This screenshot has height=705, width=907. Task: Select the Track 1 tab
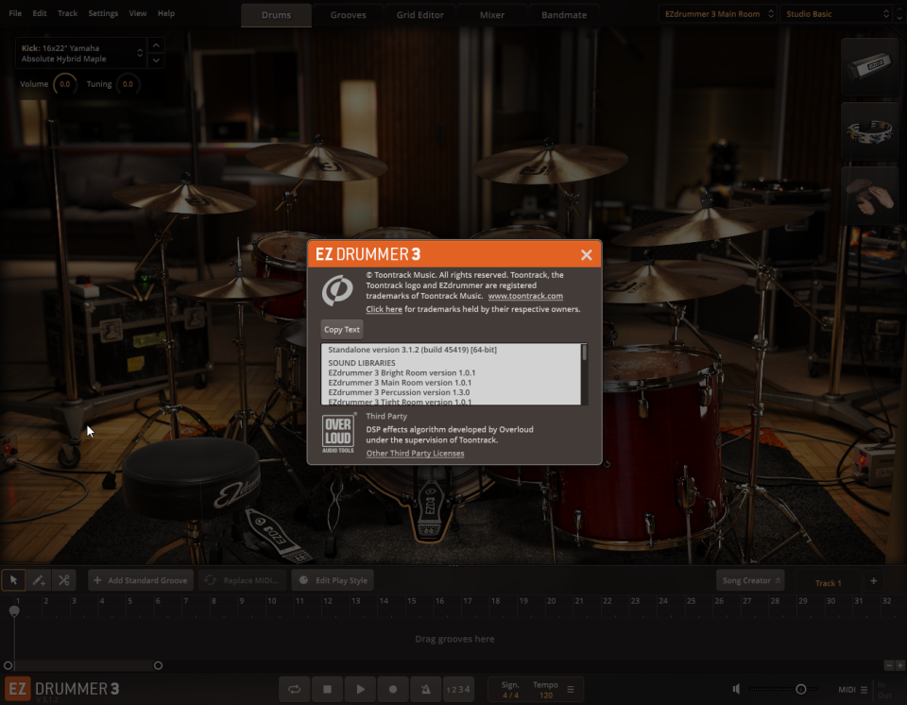(828, 583)
